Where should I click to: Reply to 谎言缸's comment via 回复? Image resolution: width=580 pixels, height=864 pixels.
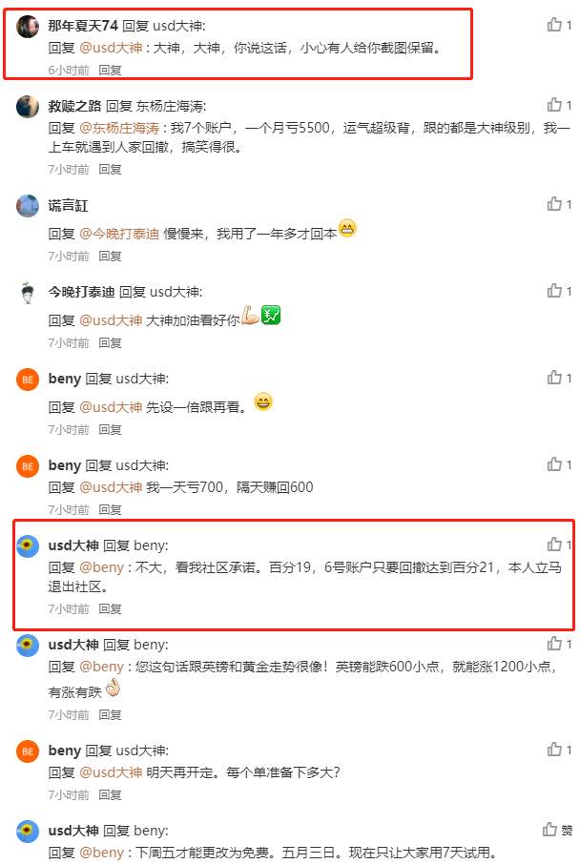pyautogui.click(x=110, y=257)
